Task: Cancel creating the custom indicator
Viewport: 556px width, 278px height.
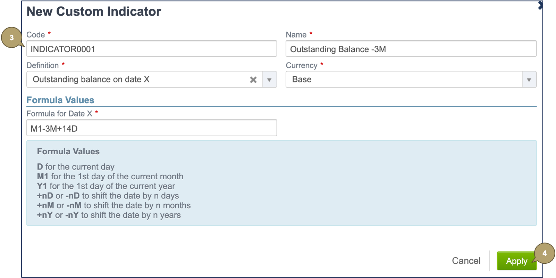Action: point(466,260)
